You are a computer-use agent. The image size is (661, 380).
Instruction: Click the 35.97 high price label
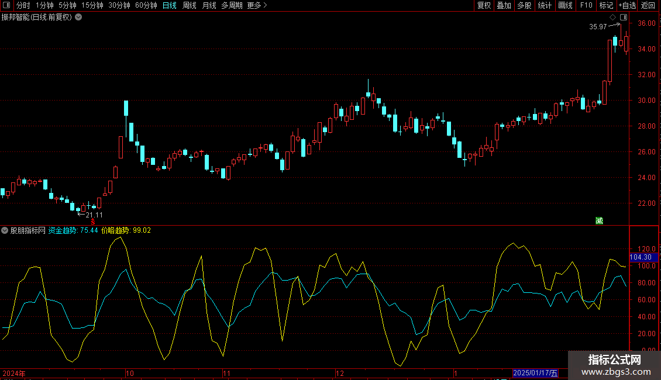[x=598, y=26]
